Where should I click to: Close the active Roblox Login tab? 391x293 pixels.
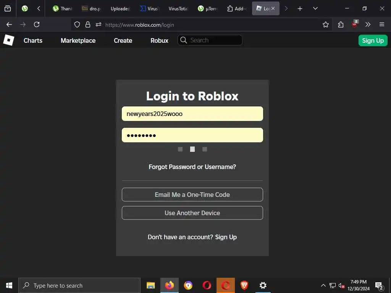[x=273, y=8]
